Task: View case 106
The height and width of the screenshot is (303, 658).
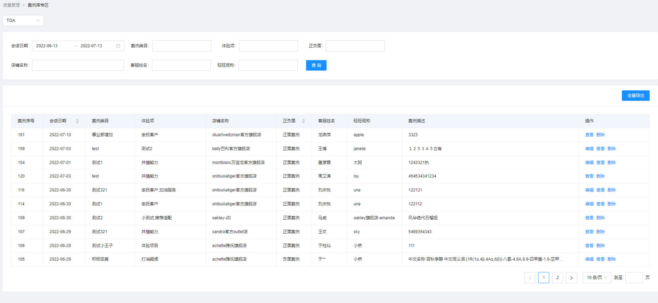Action: [x=589, y=246]
